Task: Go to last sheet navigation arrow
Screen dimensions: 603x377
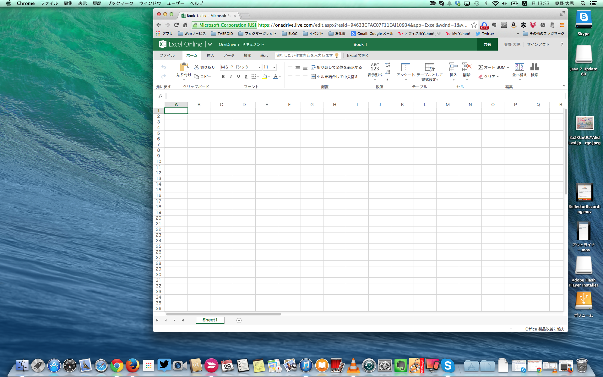Action: pos(183,320)
